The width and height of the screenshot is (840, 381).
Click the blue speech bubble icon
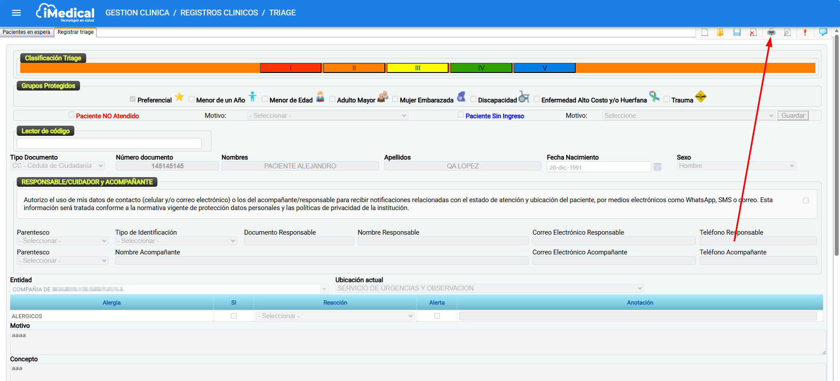(823, 32)
